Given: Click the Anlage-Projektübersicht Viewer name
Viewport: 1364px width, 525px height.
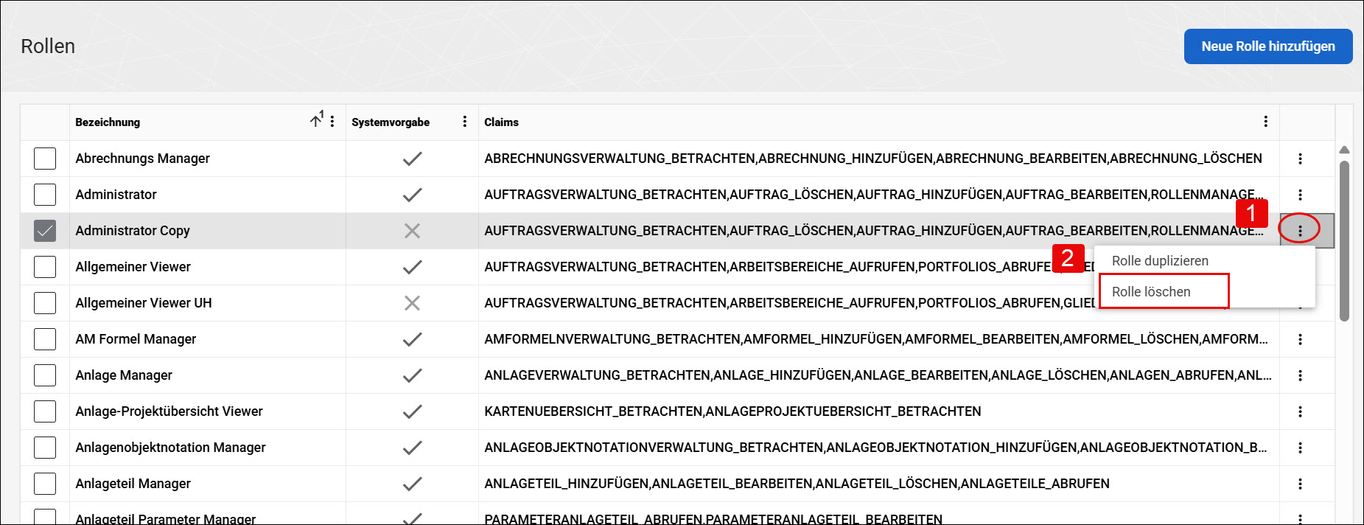Looking at the screenshot, I should 169,411.
